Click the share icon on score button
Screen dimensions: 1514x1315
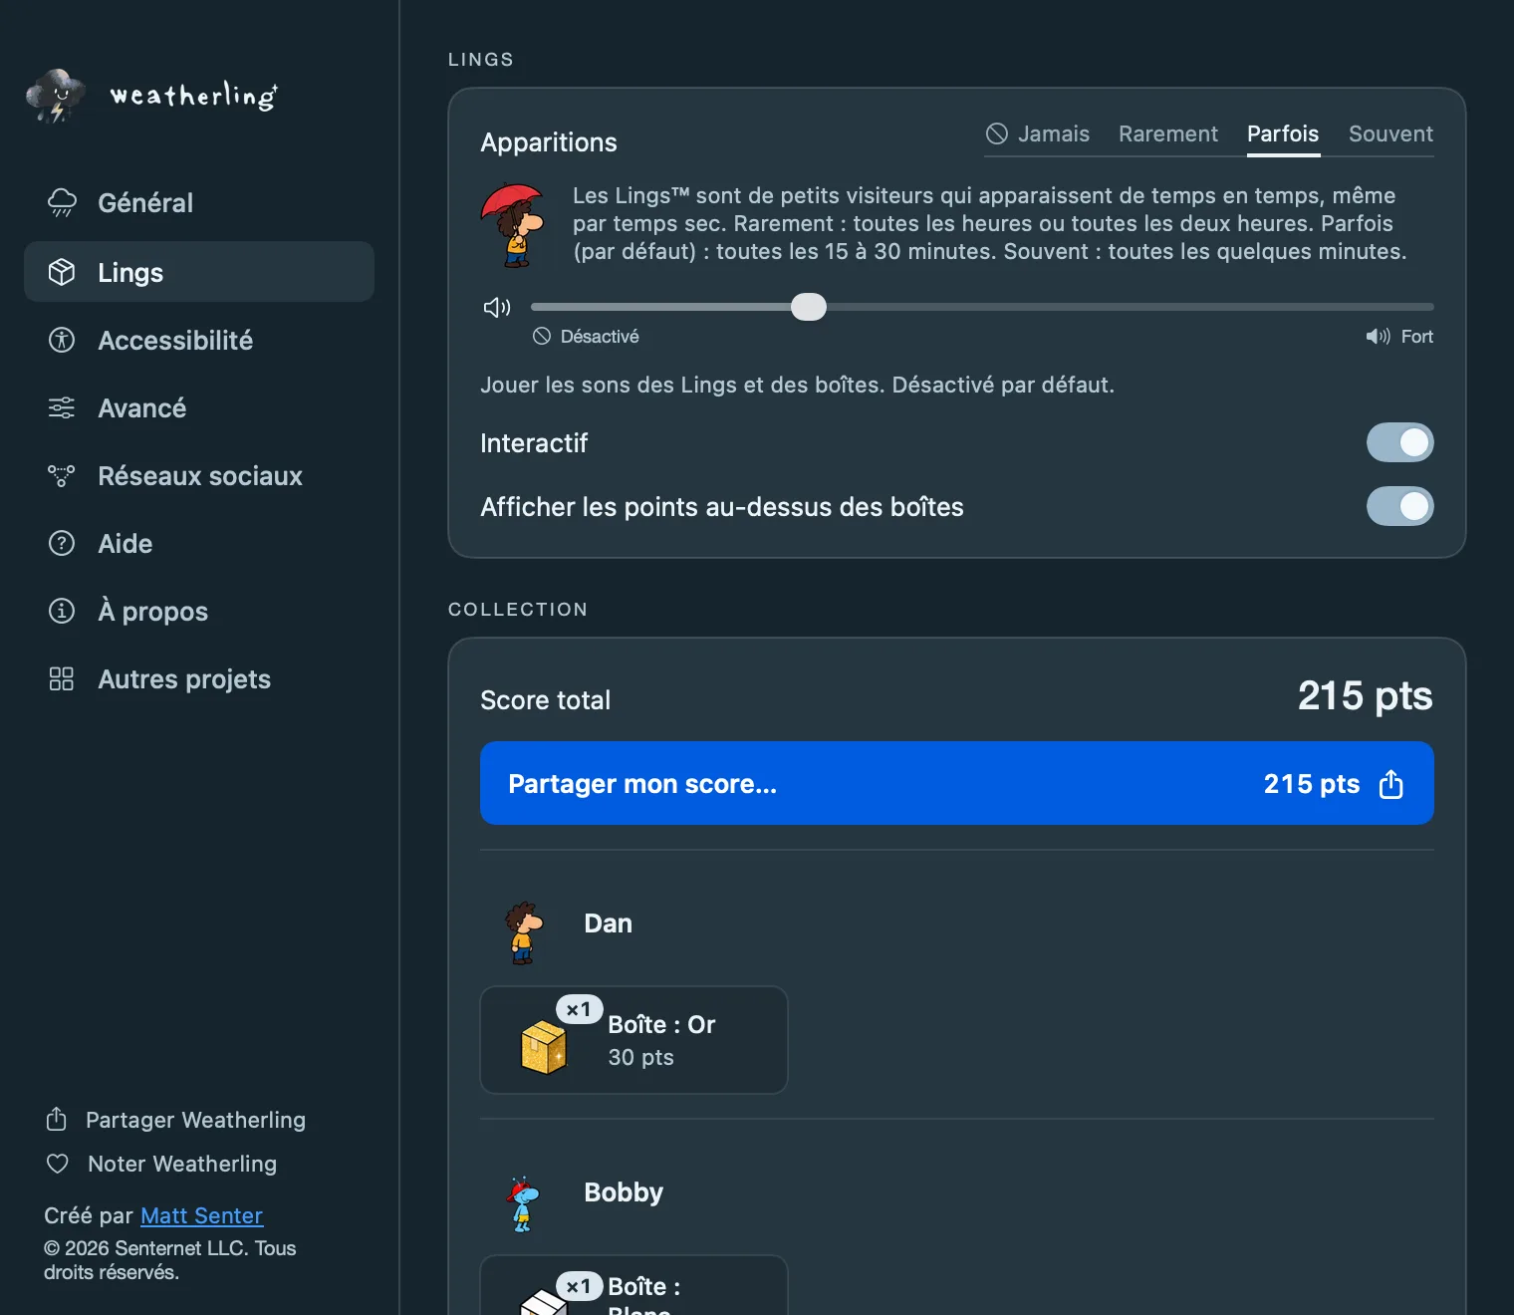(1391, 784)
